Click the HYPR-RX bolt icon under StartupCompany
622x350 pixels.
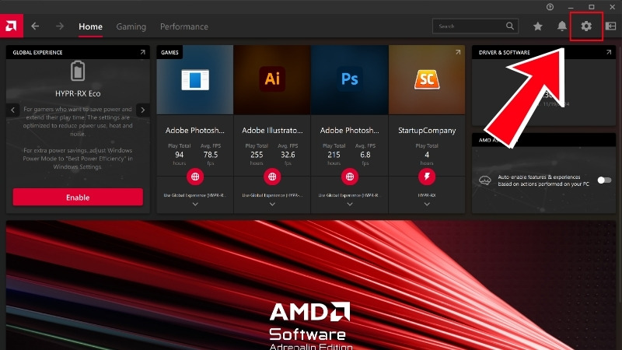tap(427, 177)
